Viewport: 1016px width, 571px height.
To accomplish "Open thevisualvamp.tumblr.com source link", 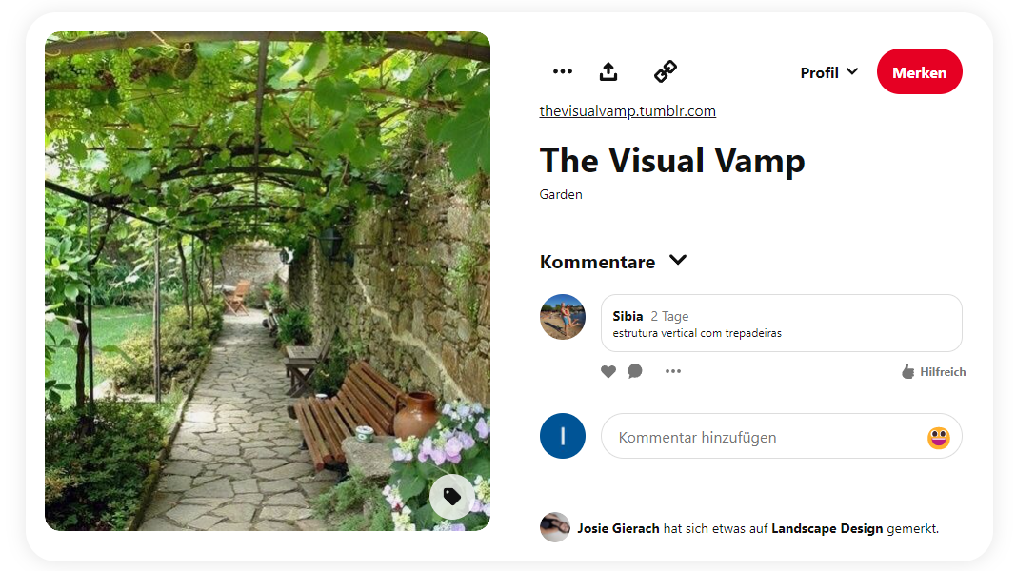I will [628, 111].
